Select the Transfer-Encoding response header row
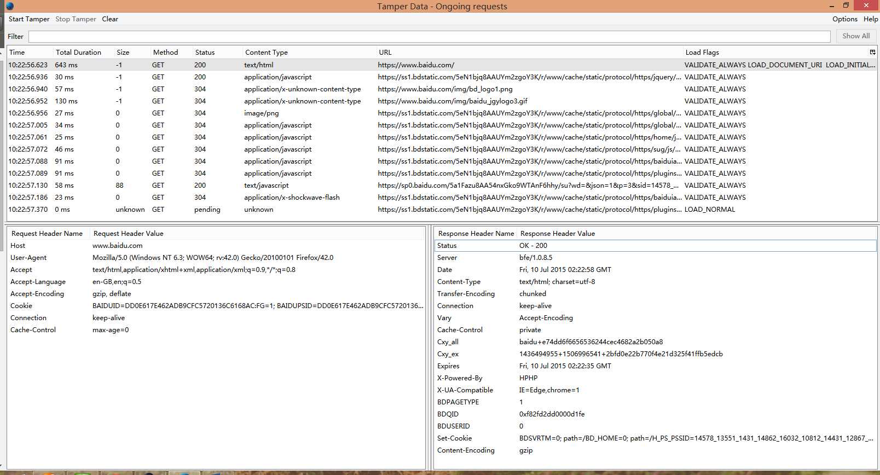The height and width of the screenshot is (475, 880). 656,294
